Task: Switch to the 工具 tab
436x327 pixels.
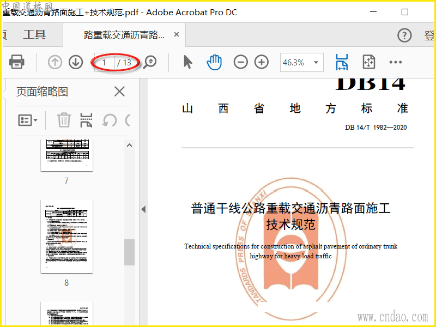Action: [x=34, y=35]
